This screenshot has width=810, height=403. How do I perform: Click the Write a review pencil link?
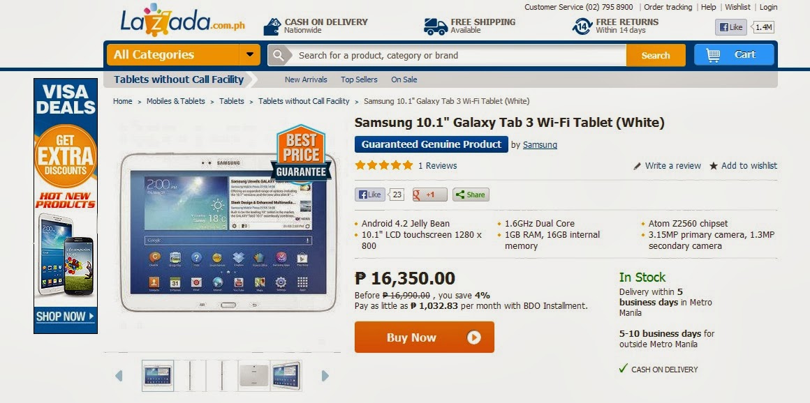[667, 166]
